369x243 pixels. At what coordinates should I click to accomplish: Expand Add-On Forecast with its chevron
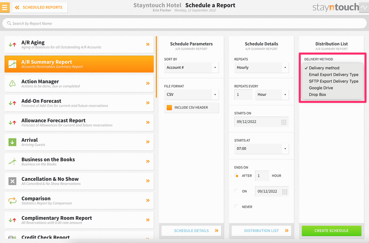[x=148, y=103]
